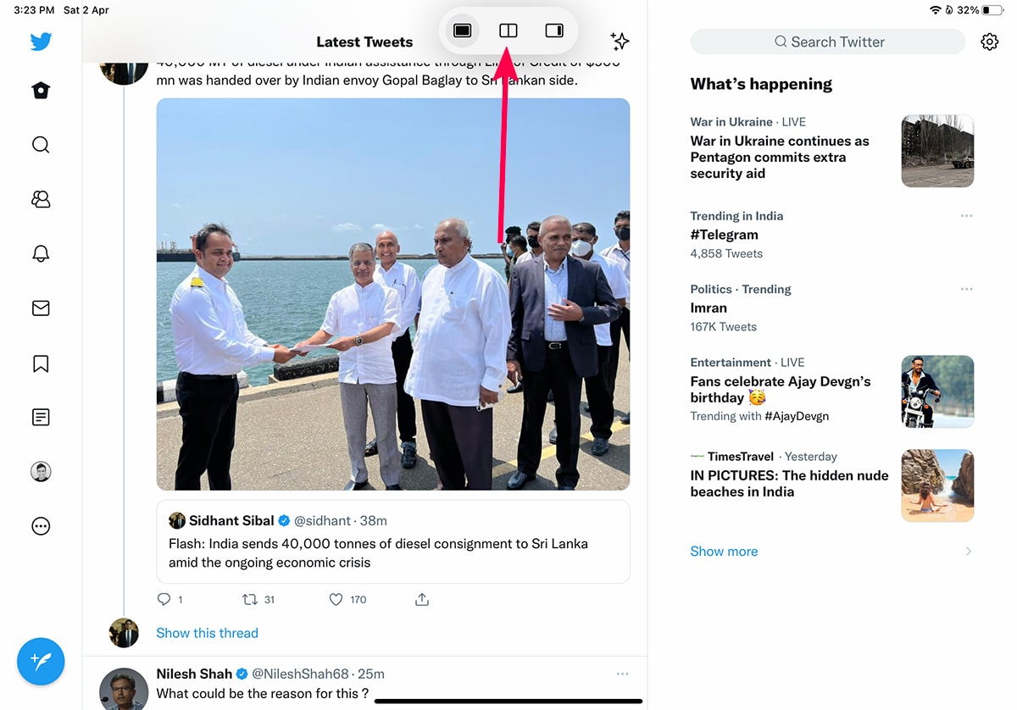Like the Sidhant Sibal tweet
The width and height of the screenshot is (1017, 710).
[x=336, y=600]
